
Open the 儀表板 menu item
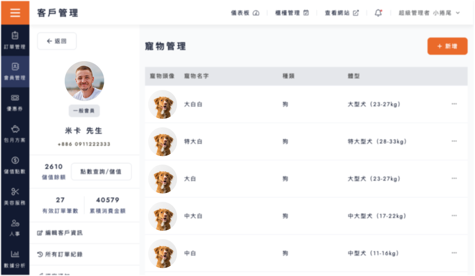click(245, 13)
